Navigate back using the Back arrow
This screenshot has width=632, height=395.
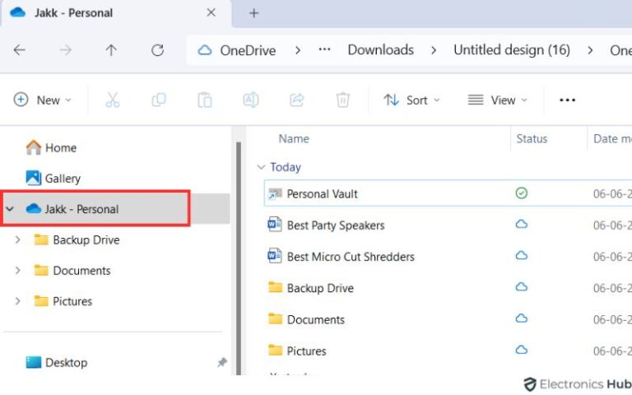coord(20,50)
